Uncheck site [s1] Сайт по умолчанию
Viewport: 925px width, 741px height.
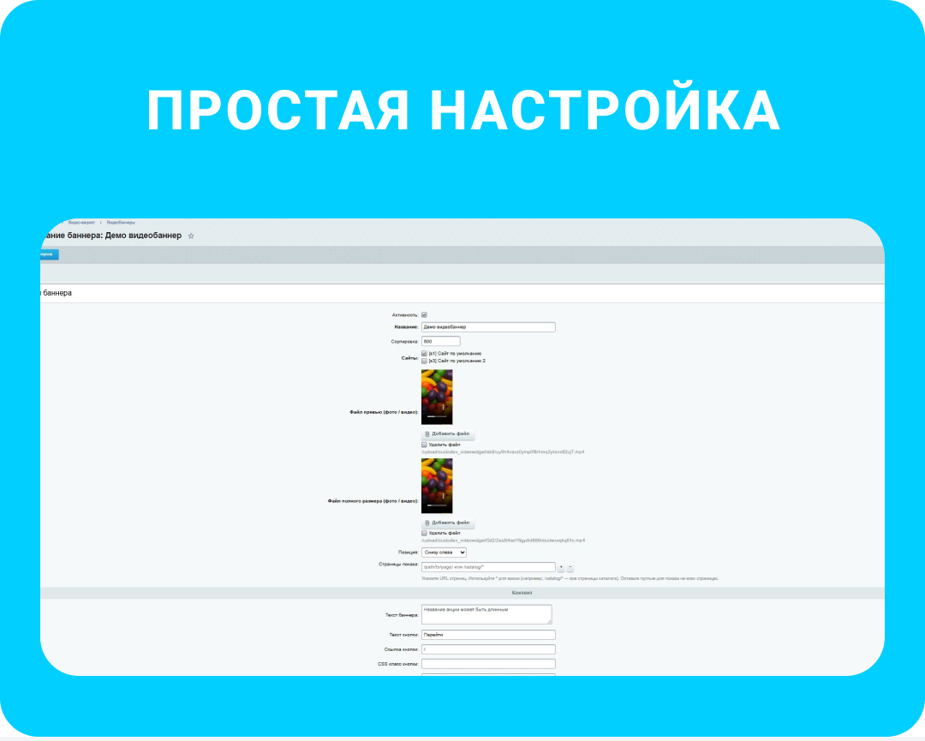coord(423,354)
